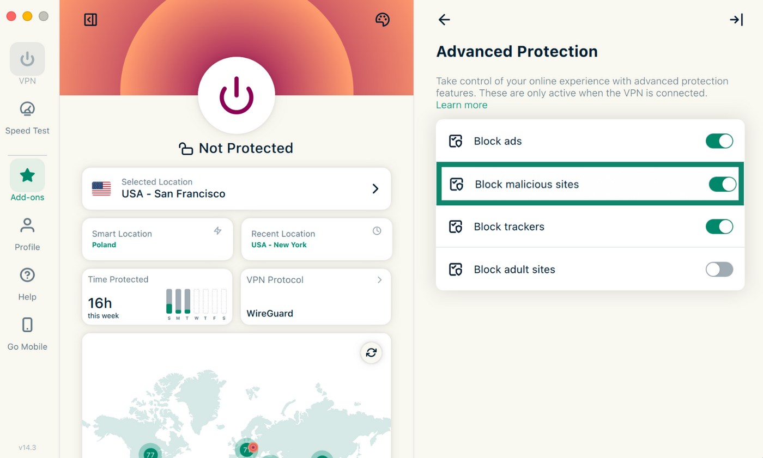Click the Block trackers shield icon
Screen dimensions: 763x458
click(456, 227)
